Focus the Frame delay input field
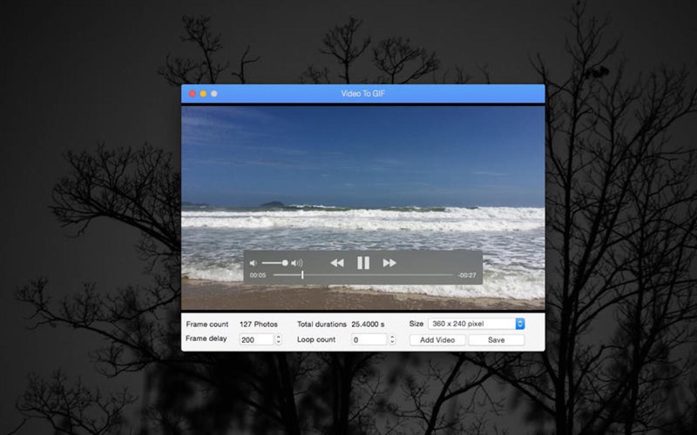Screen dimensions: 697x435 point(256,339)
